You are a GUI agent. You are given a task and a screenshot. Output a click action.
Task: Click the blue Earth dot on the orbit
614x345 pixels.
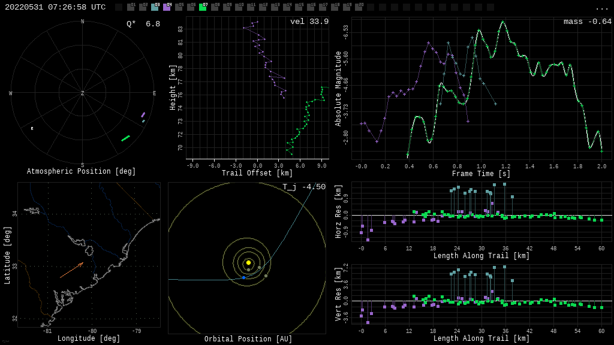pos(243,277)
